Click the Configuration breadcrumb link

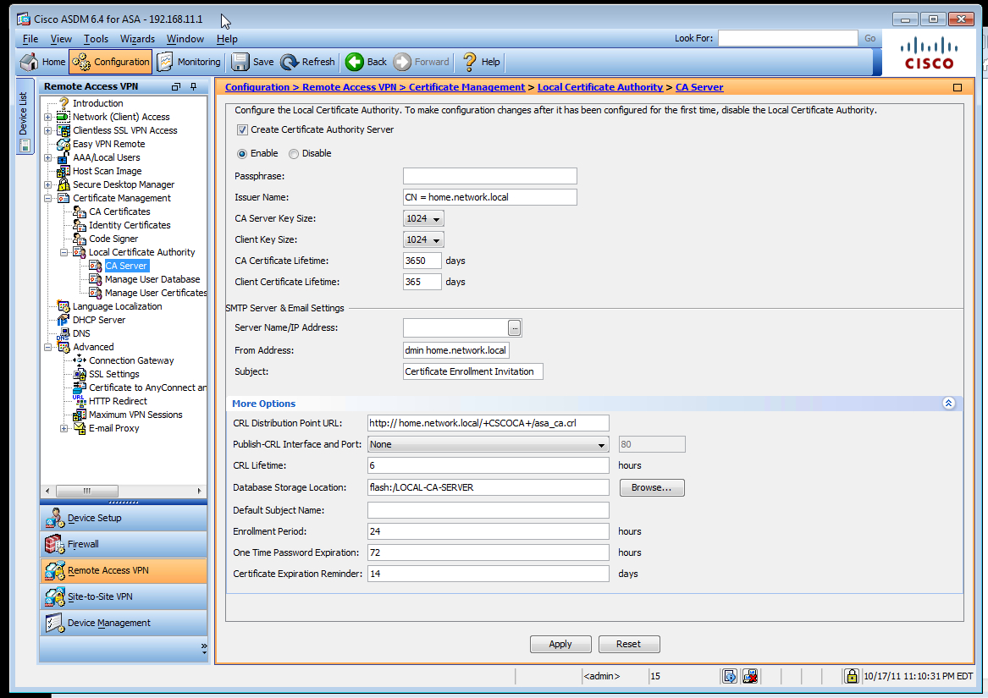point(257,87)
